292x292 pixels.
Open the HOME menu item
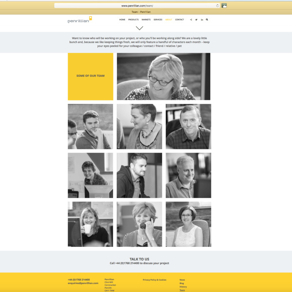(x=122, y=20)
